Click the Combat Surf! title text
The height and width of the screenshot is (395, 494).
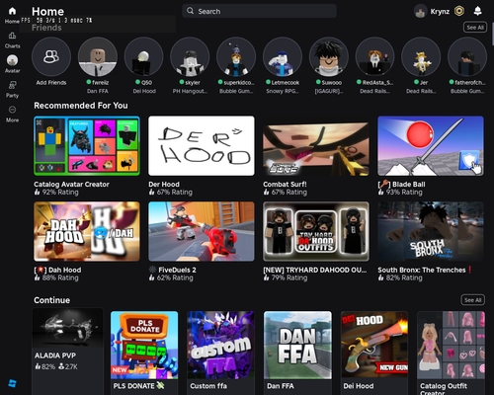click(285, 185)
